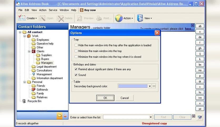Viewport: 220px width, 127px height.
Task: Open the Create dropdown arrow
Action: click(36, 18)
